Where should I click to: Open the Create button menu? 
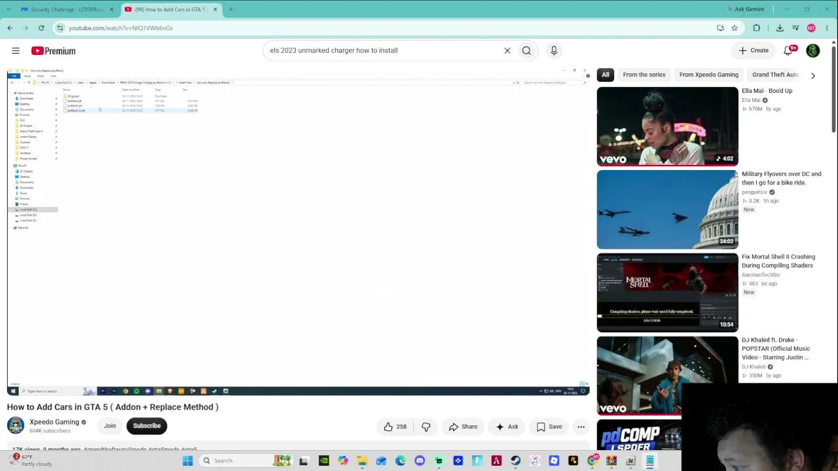click(754, 50)
